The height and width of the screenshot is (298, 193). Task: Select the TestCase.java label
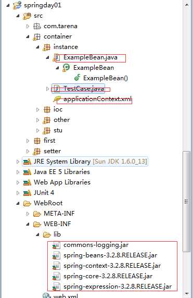click(x=84, y=89)
